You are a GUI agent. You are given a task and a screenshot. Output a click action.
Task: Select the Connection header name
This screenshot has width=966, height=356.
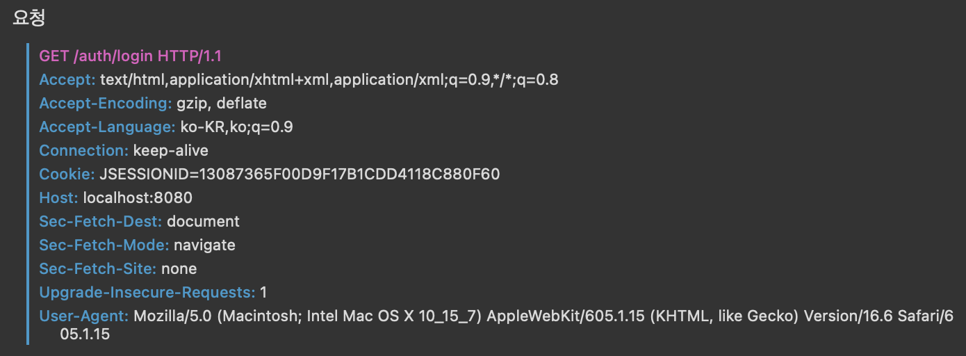pos(83,151)
